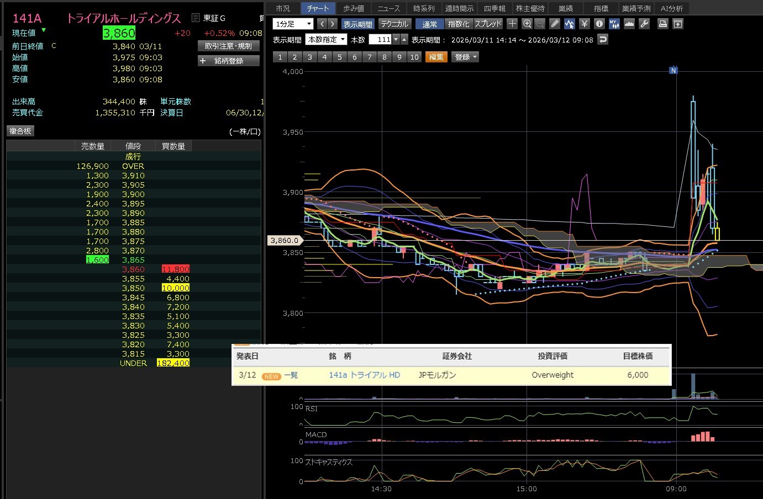The width and height of the screenshot is (763, 499).
Task: Click the 141a トライアル HD link
Action: click(364, 375)
